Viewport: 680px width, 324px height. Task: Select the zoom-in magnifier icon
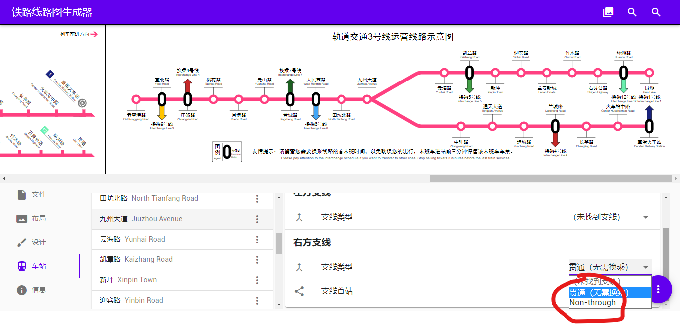pyautogui.click(x=656, y=12)
